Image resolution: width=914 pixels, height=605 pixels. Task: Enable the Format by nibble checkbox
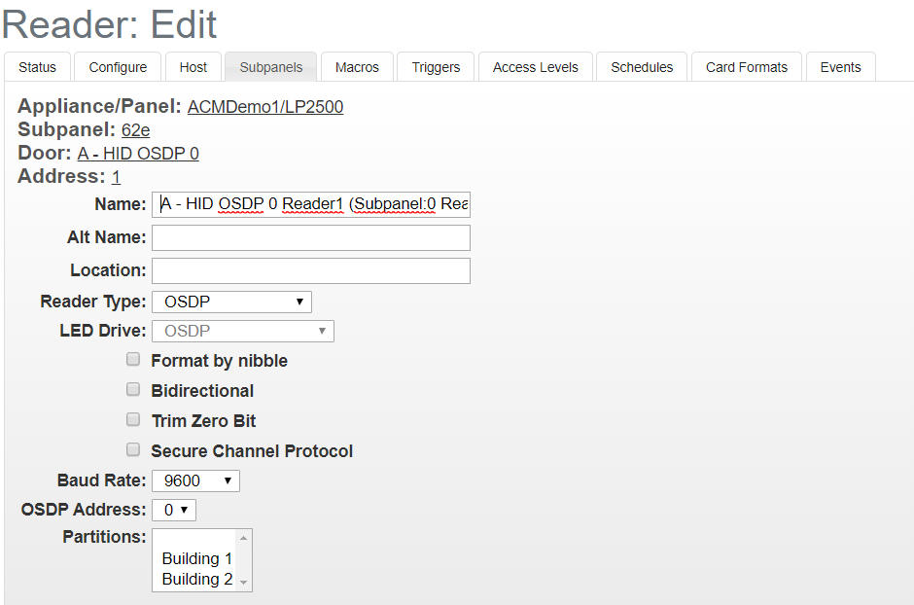coord(132,359)
